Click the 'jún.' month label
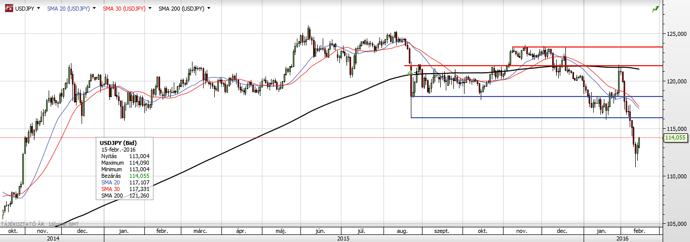The height and width of the screenshot is (242, 690). tap(320, 231)
